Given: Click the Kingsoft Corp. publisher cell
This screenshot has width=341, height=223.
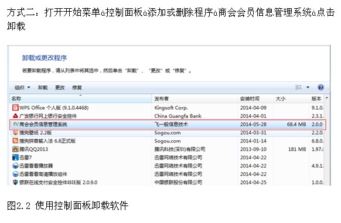Looking at the screenshot, I should click(x=171, y=108).
